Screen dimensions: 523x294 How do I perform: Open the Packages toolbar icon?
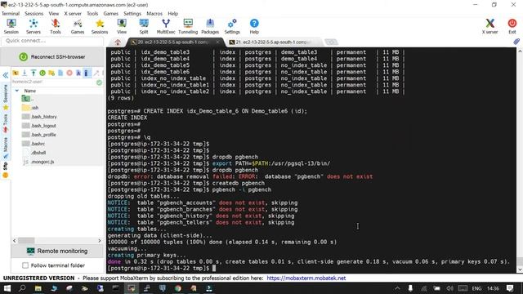210,26
